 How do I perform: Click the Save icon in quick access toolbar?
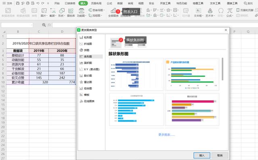18,3
